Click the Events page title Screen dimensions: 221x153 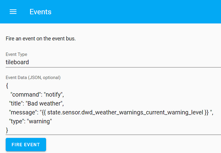pos(40,12)
